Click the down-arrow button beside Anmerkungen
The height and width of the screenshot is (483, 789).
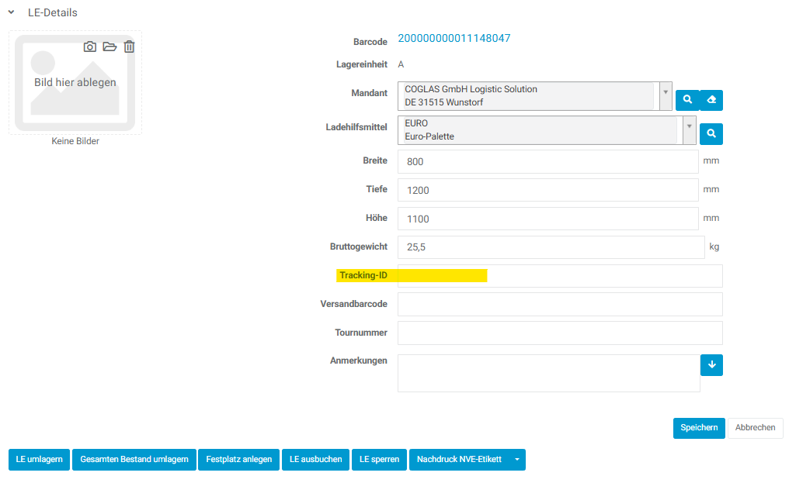pyautogui.click(x=711, y=365)
